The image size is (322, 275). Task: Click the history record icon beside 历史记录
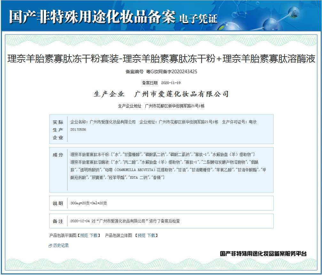tap(50, 246)
